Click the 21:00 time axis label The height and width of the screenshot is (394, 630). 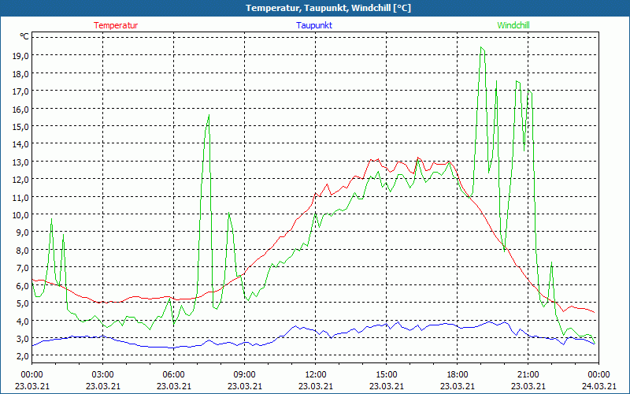point(528,374)
